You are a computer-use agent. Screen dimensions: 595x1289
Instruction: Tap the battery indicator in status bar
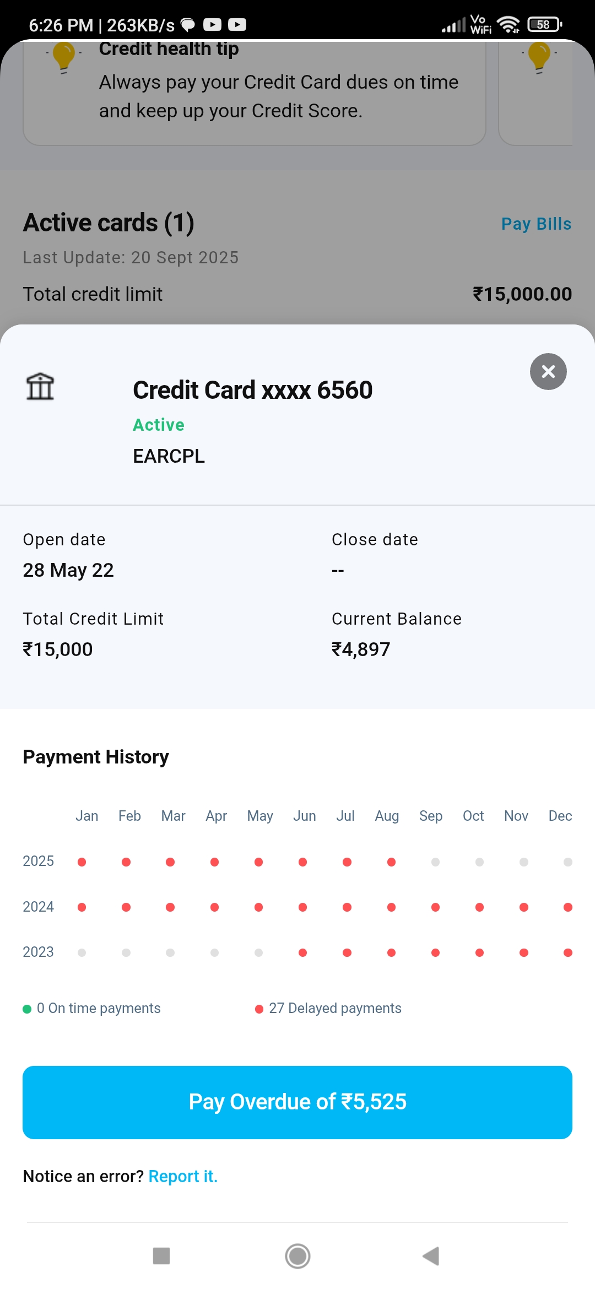tap(544, 24)
